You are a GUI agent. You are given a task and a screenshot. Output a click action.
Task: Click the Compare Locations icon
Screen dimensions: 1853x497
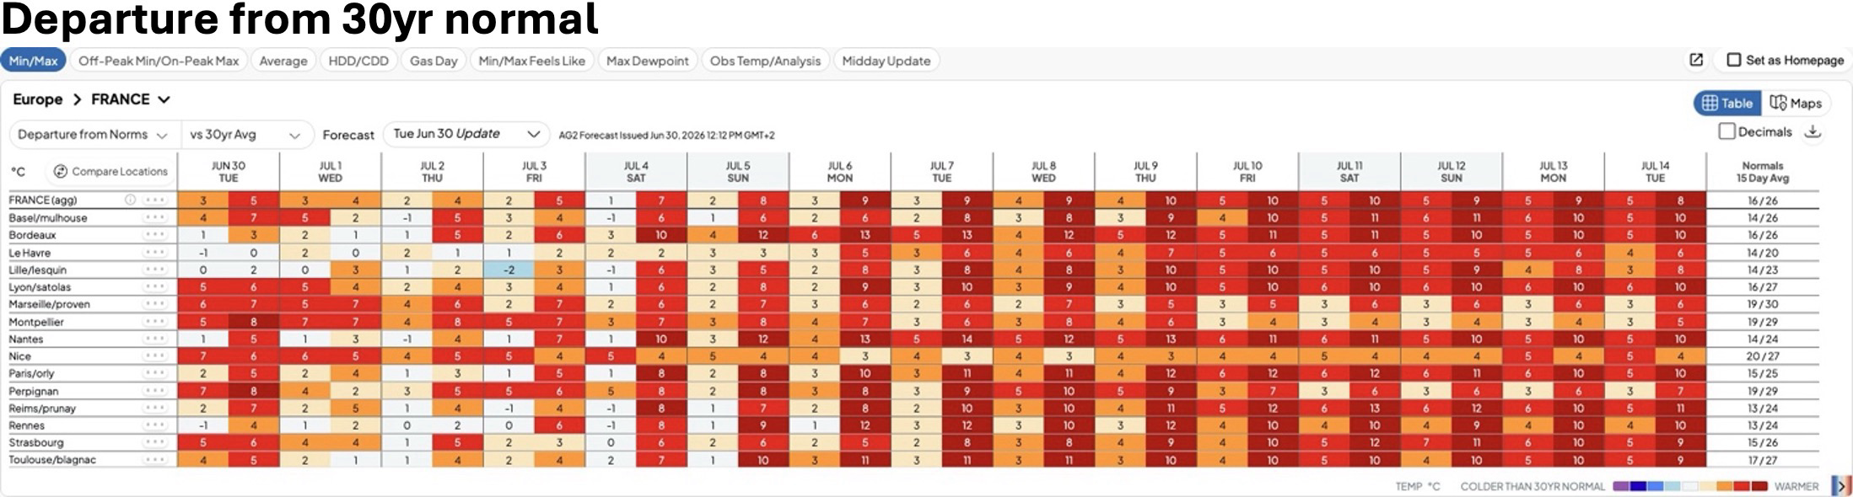[60, 171]
